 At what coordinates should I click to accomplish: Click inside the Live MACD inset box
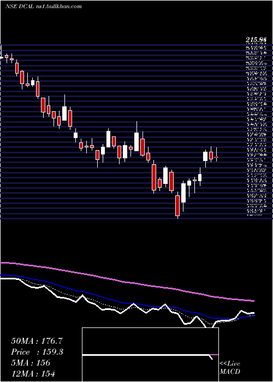pos(150,355)
